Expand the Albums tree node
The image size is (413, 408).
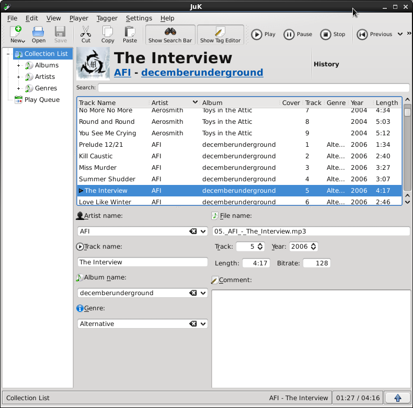click(19, 65)
